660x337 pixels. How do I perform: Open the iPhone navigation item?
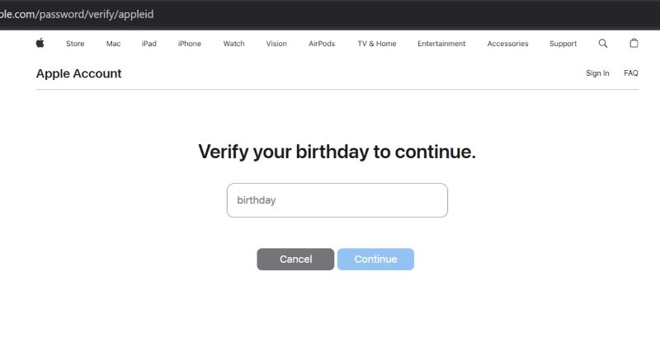(x=189, y=44)
